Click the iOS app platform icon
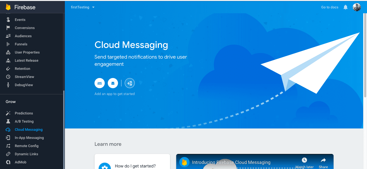Viewport: 367px width, 169px height. (x=100, y=83)
